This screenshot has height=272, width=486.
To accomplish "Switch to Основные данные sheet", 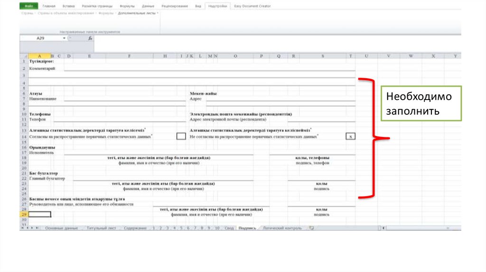I will 61,228.
